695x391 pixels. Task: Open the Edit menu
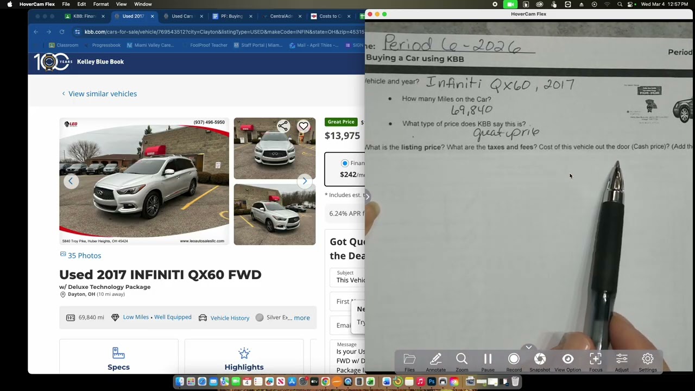pos(81,4)
